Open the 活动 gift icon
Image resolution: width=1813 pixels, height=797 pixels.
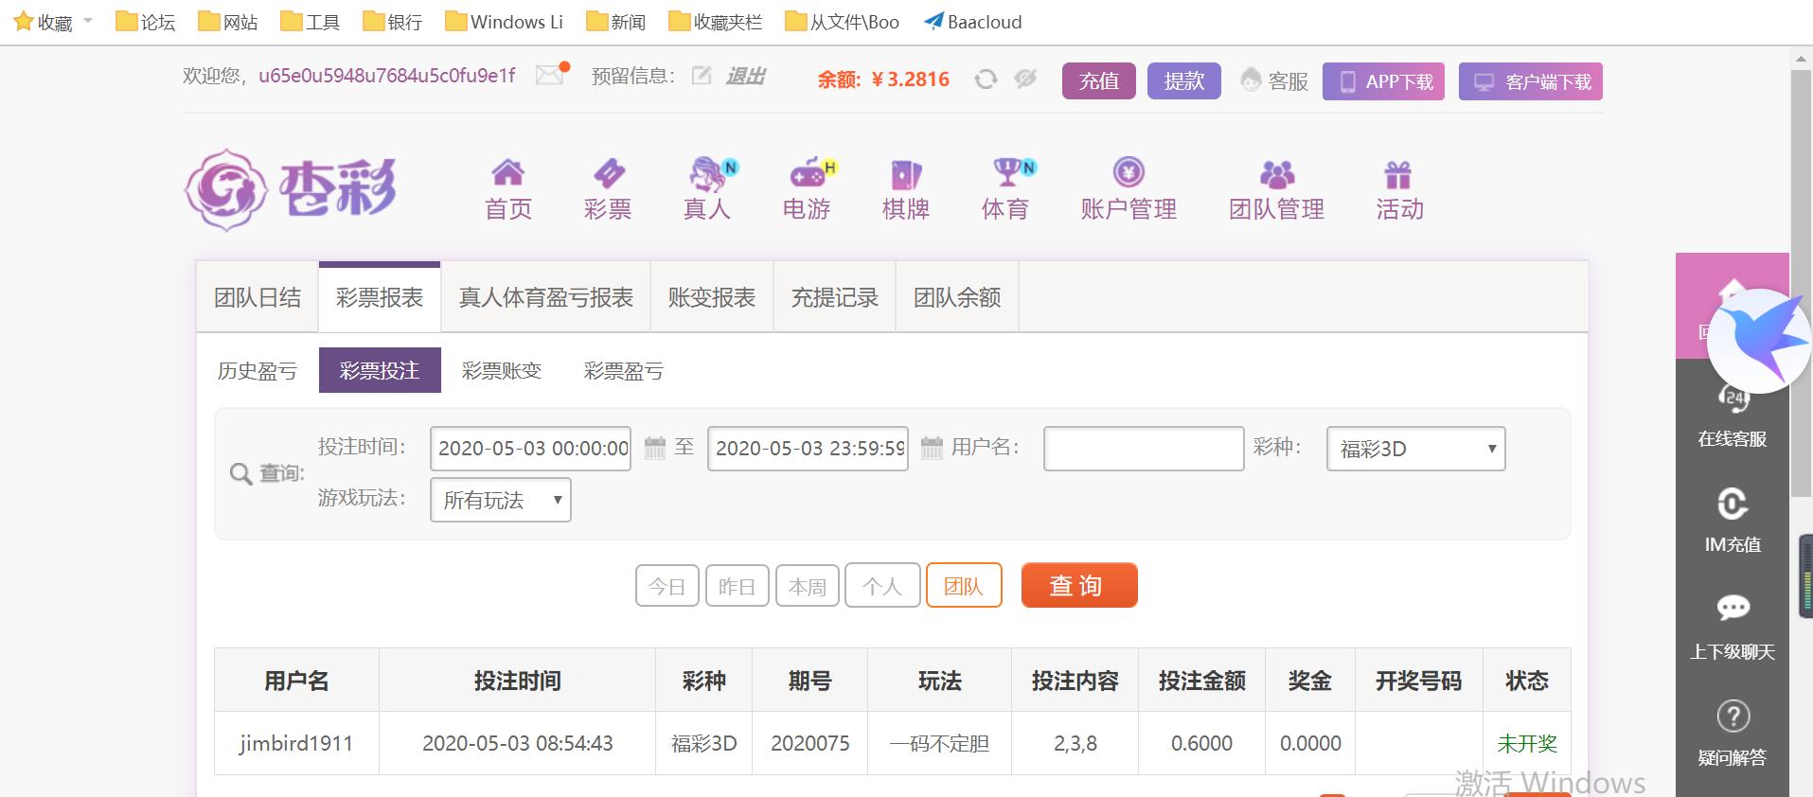pos(1398,174)
